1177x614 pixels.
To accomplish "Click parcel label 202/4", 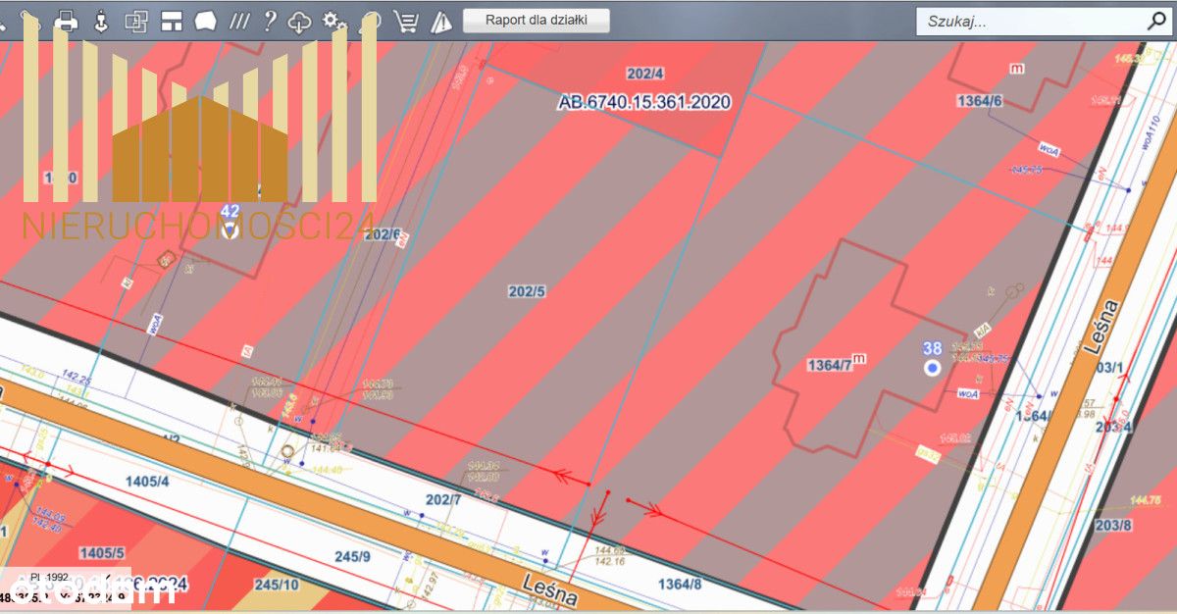I will tap(645, 74).
